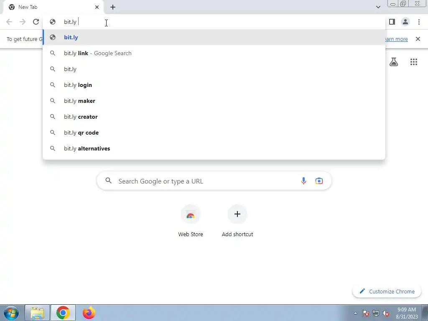The height and width of the screenshot is (321, 428).
Task: Open the clock showing 9:09 AM
Action: pyautogui.click(x=407, y=313)
